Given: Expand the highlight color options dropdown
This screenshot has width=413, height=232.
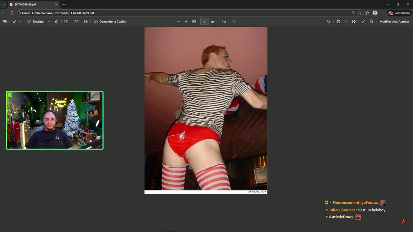Looking at the screenshot, I should coord(20,22).
